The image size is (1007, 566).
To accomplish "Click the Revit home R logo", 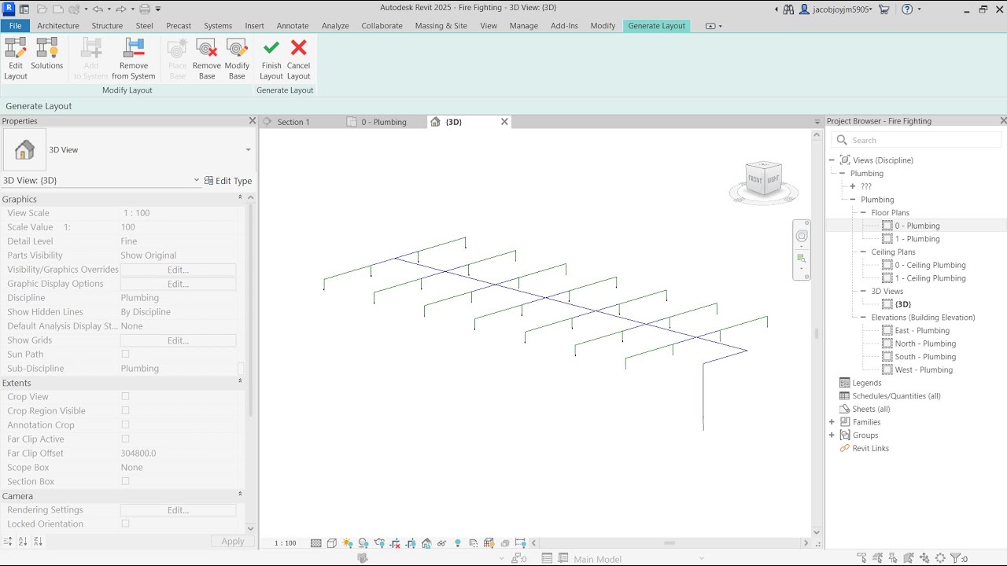I will coord(9,9).
